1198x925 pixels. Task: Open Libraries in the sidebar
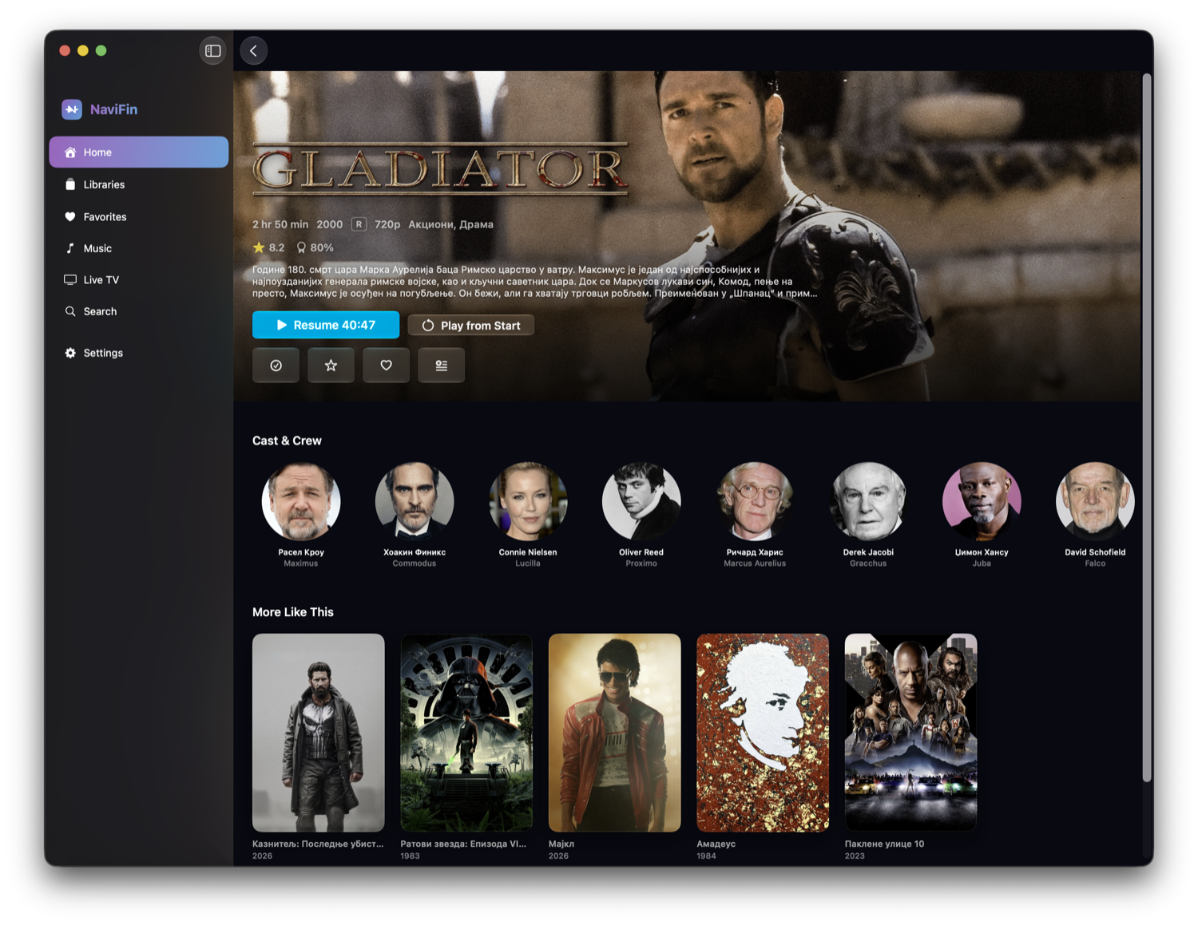click(139, 184)
